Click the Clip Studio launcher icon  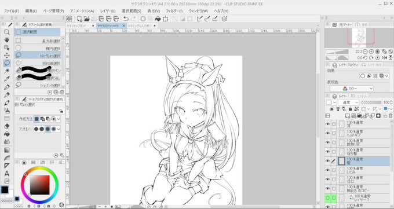click(70, 19)
